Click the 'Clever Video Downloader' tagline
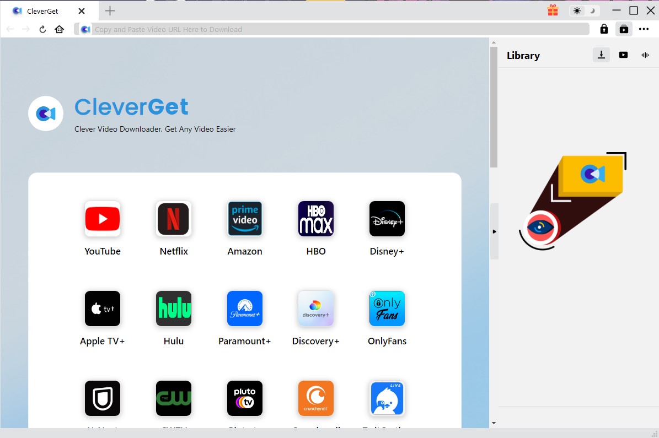This screenshot has width=659, height=438. click(155, 129)
